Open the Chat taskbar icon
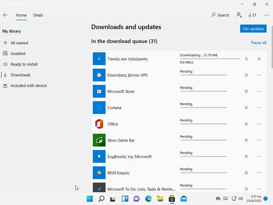273x205 pixels. pos(136,199)
